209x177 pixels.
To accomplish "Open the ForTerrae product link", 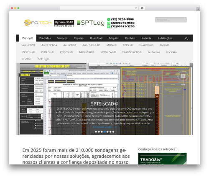I will pos(154,52).
